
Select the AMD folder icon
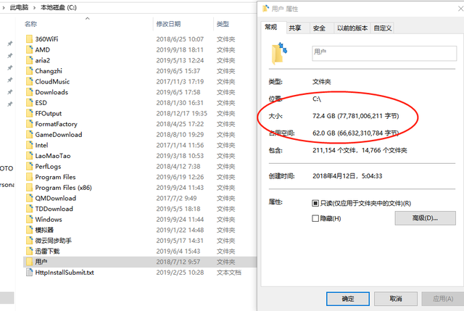(29, 50)
